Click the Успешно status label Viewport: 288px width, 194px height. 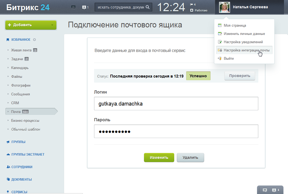198,76
